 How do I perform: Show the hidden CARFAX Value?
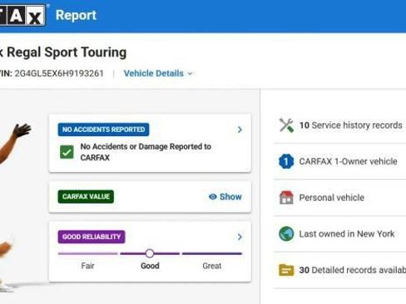click(x=225, y=197)
